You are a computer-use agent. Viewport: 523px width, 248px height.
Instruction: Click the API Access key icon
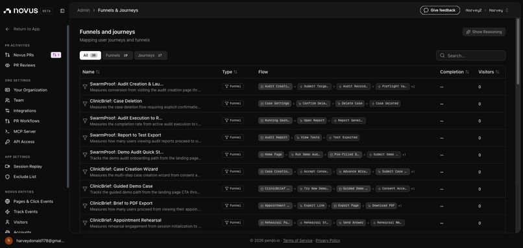click(x=7, y=141)
